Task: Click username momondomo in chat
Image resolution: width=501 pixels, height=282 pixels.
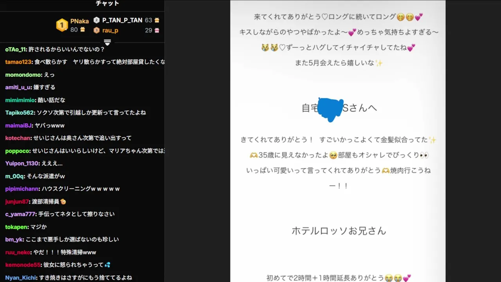Action: click(23, 74)
